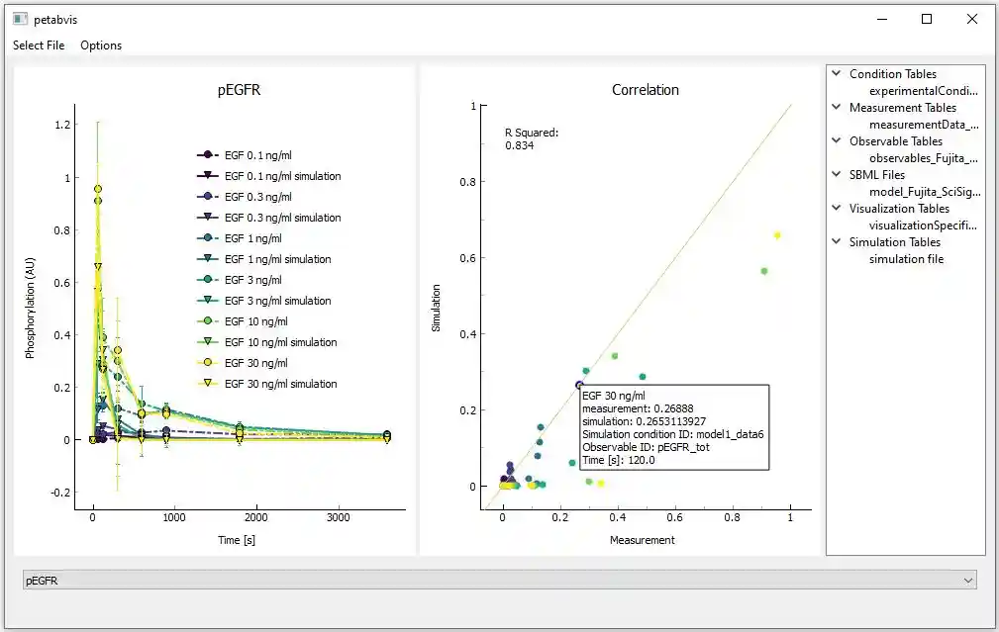
Task: Click the Time [s] axis label
Action: [x=237, y=540]
